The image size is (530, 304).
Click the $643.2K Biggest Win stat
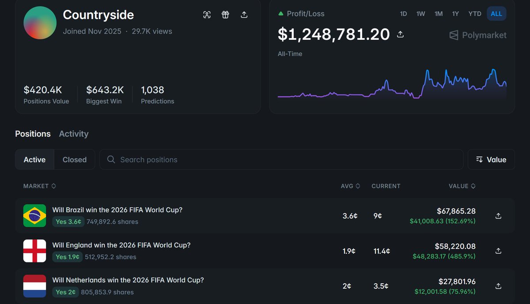(105, 95)
